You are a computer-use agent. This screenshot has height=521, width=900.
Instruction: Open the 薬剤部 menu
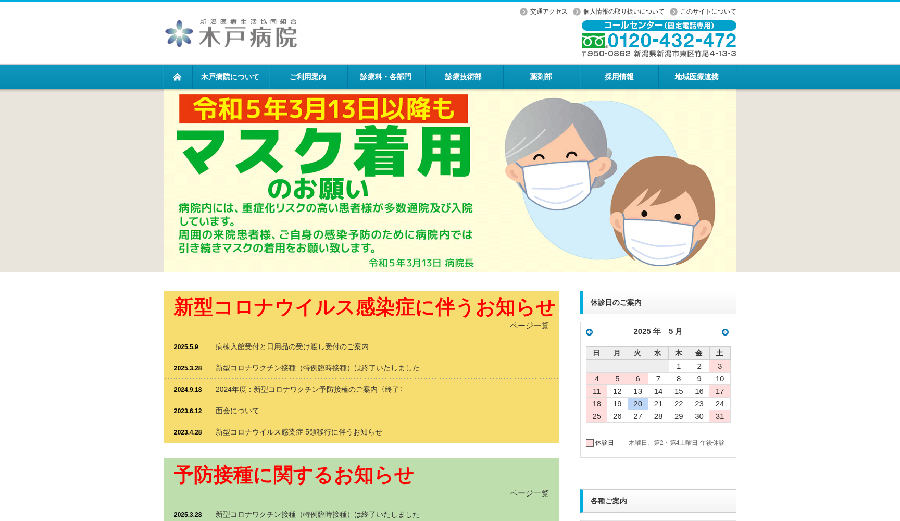tap(541, 76)
